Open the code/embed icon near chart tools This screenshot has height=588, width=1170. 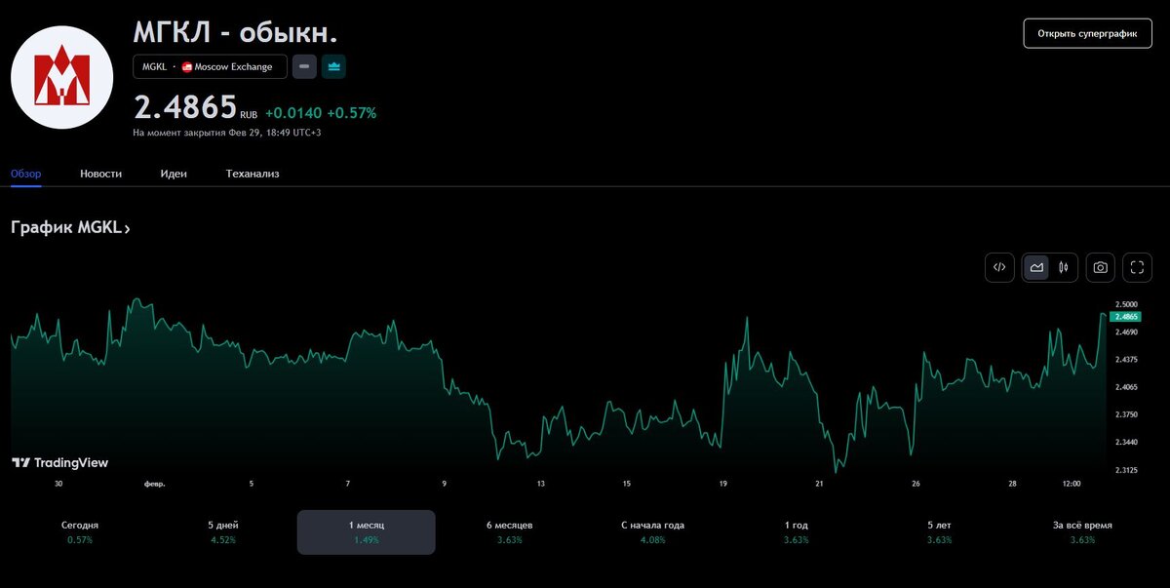click(x=998, y=267)
